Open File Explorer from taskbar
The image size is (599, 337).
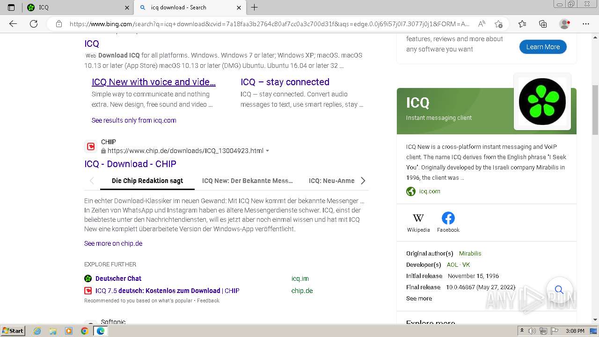tap(53, 331)
